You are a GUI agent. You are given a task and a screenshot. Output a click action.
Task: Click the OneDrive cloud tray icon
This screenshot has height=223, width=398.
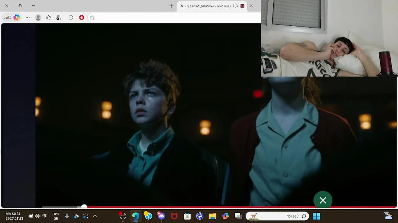76,216
